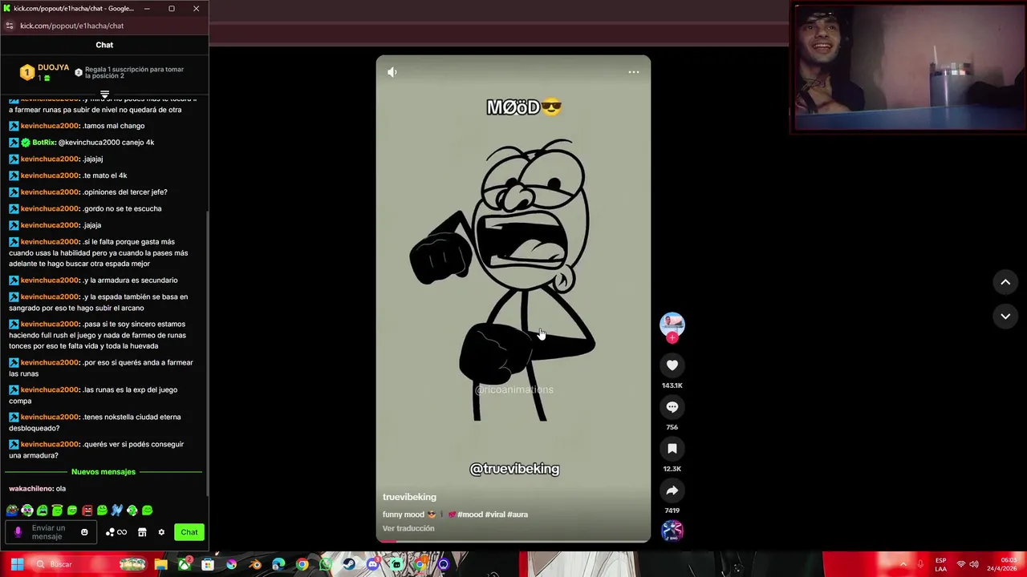Follow the creator via red plus badge
Viewport: 1027px width, 577px height.
coord(672,338)
